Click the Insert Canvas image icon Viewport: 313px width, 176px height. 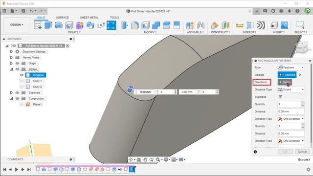(285, 25)
